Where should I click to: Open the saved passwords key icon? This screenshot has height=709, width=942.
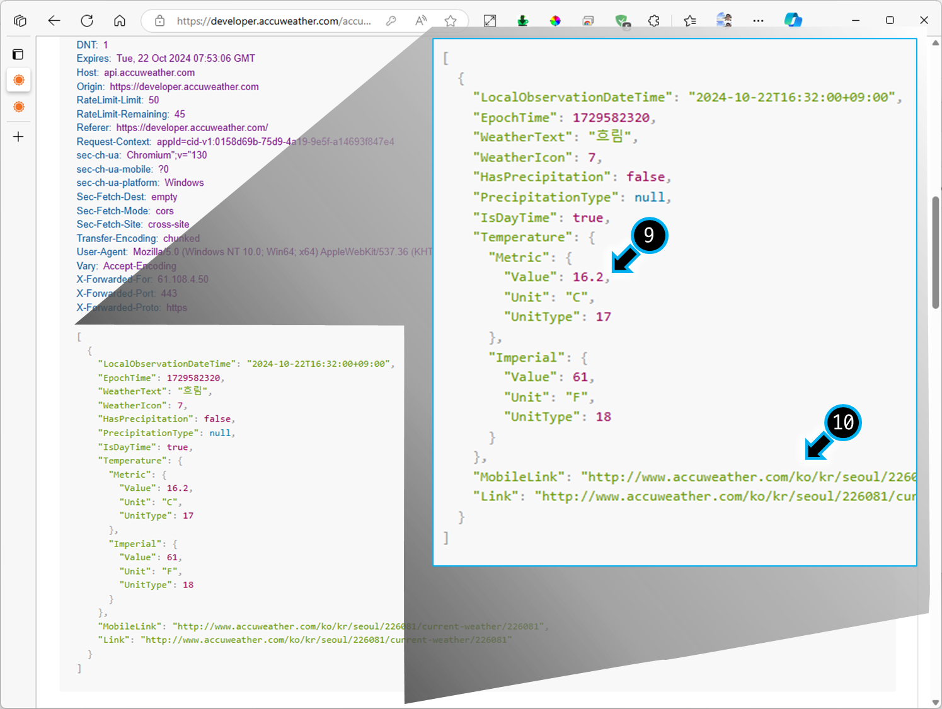(x=391, y=21)
